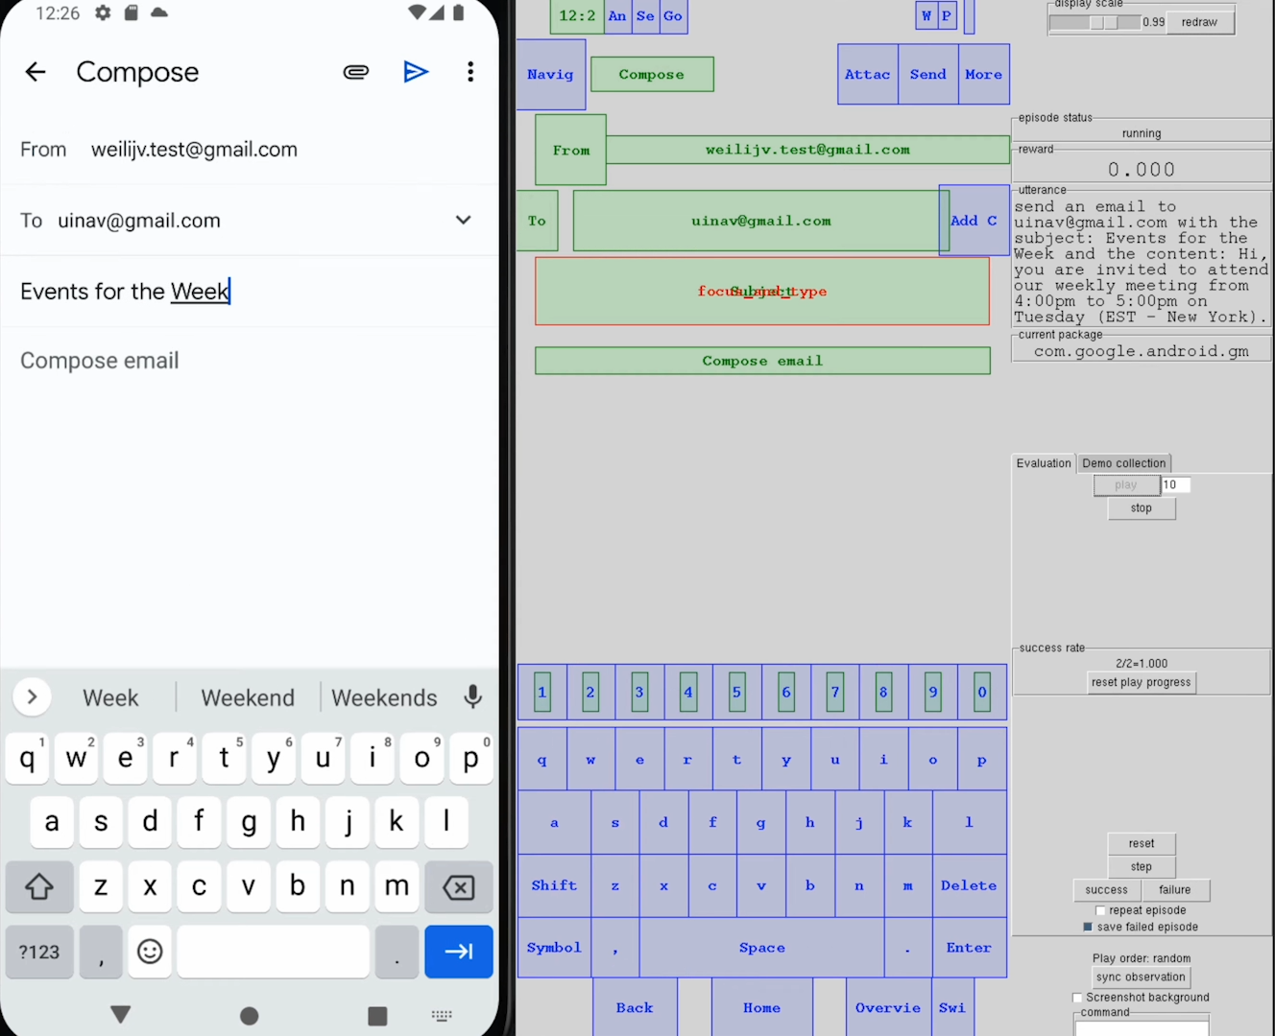Tap the back arrow in the Compose header
Image resolution: width=1275 pixels, height=1036 pixels.
coord(36,72)
